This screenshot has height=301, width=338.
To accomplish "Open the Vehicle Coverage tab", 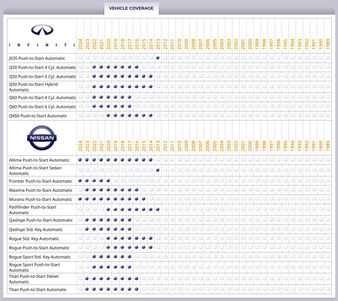I will [x=131, y=8].
